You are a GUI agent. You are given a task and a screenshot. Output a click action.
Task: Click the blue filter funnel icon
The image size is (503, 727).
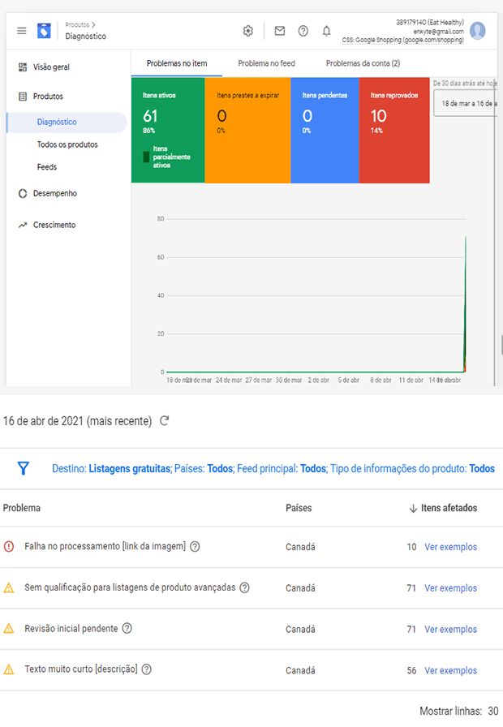click(24, 468)
